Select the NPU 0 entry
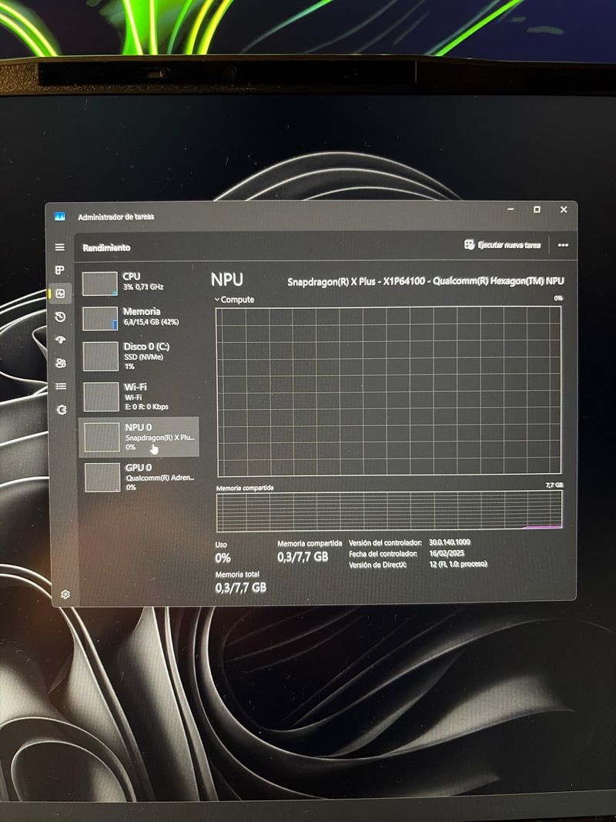This screenshot has width=616, height=822. (139, 437)
